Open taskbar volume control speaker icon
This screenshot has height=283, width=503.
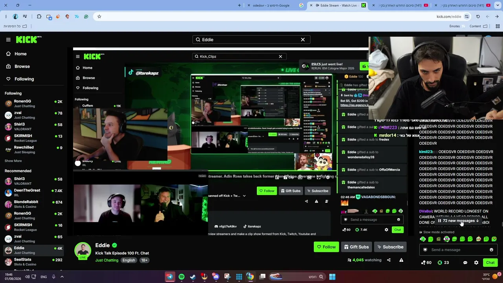pos(28,277)
